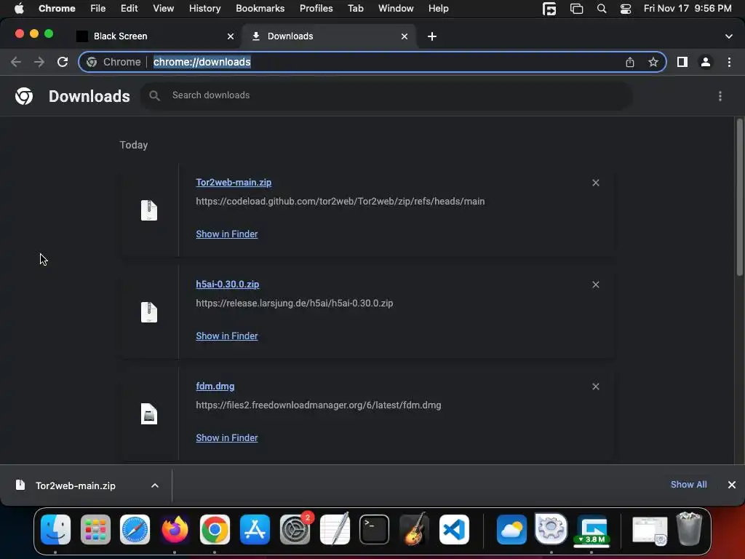Image resolution: width=745 pixels, height=559 pixels.
Task: Close the bottom download shelf
Action: [732, 484]
